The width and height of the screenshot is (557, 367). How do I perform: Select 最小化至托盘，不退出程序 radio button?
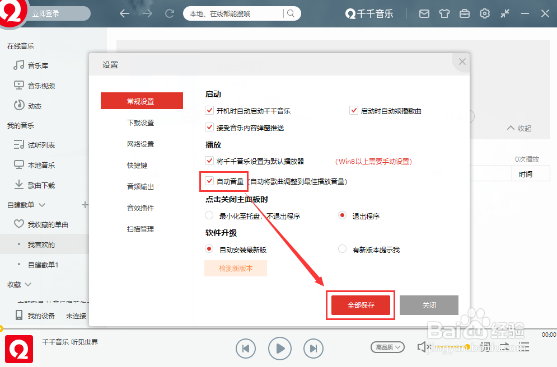[209, 215]
